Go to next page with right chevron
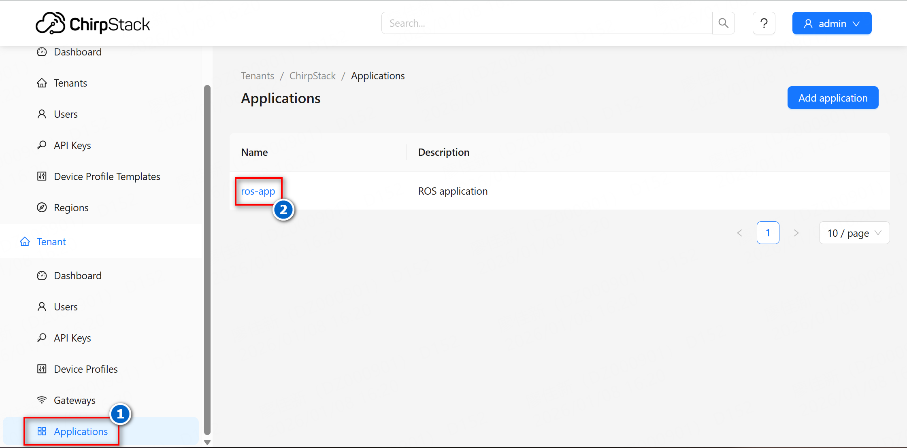Image resolution: width=907 pixels, height=448 pixels. click(796, 233)
